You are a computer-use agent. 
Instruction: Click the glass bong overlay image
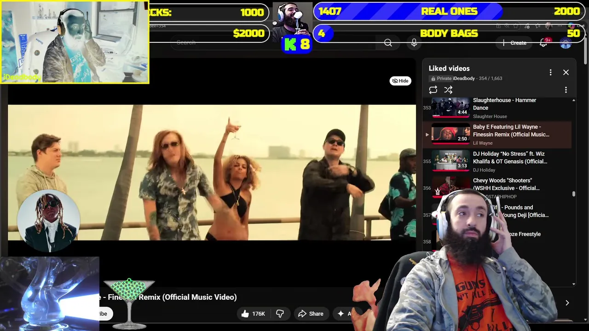[50, 294]
